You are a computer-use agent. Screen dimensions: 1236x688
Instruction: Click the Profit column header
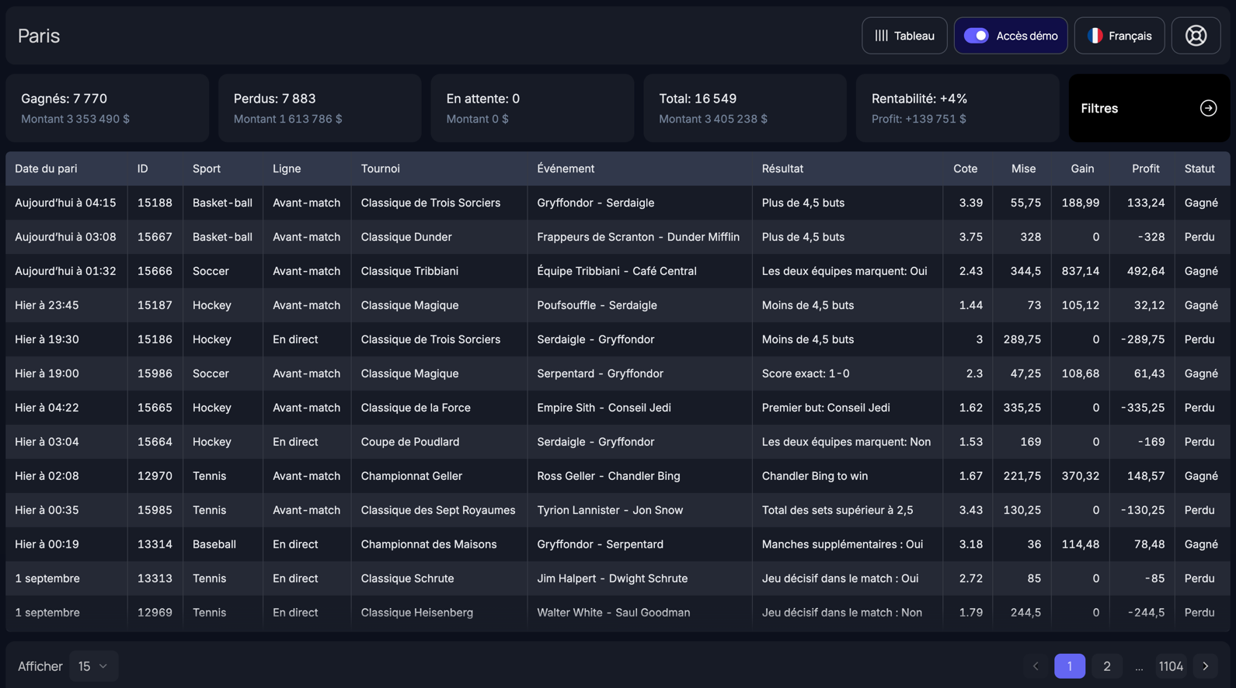click(x=1145, y=169)
